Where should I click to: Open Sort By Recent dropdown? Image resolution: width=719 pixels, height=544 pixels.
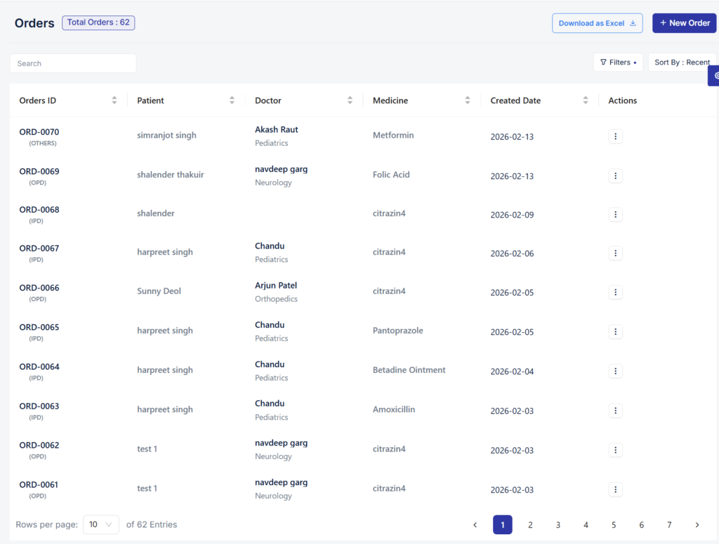681,62
